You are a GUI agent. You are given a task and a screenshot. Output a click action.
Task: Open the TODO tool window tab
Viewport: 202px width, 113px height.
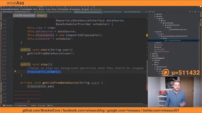pos(50,105)
